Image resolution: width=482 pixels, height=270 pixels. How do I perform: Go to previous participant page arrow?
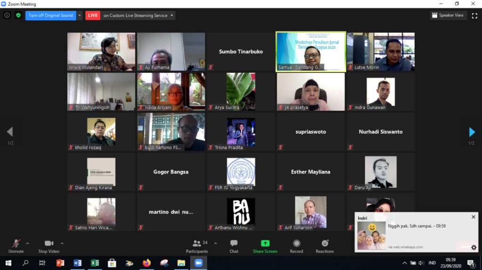click(10, 131)
